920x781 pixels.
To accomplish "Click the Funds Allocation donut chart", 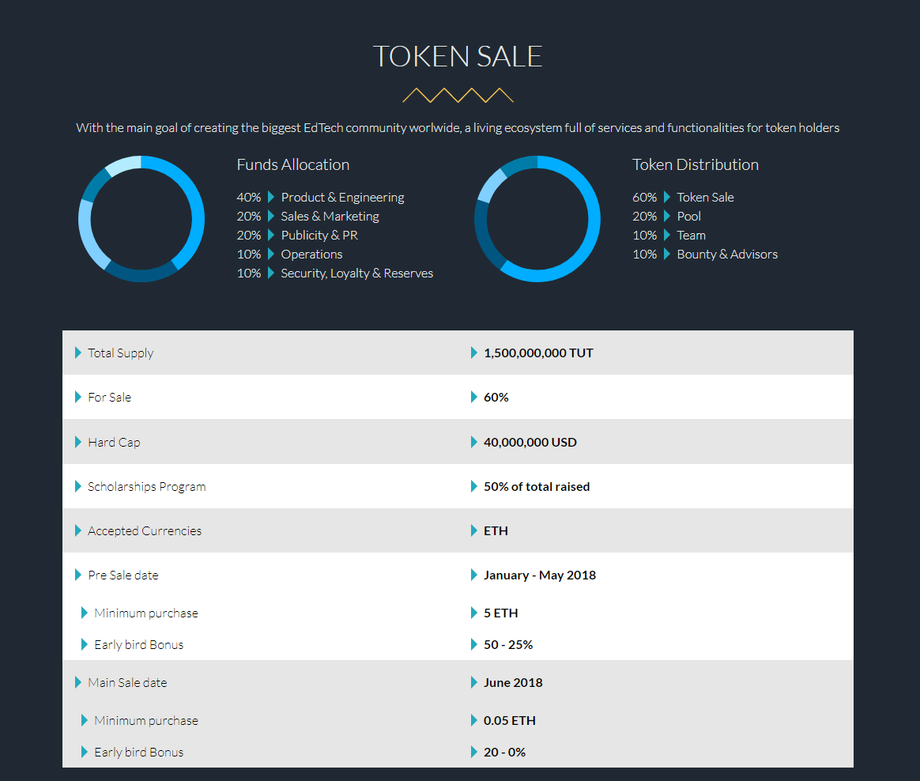I will pos(141,219).
